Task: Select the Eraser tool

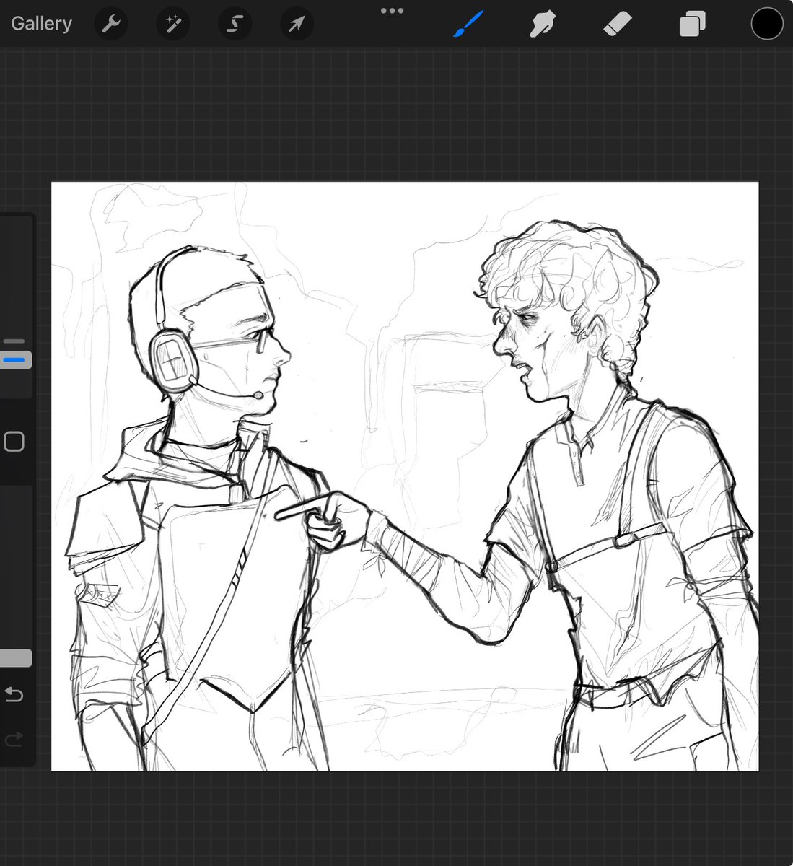Action: (x=618, y=24)
